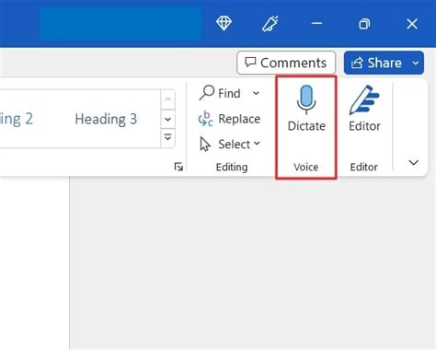Click the diamond premium icon in title bar
The image size is (436, 350).
224,23
